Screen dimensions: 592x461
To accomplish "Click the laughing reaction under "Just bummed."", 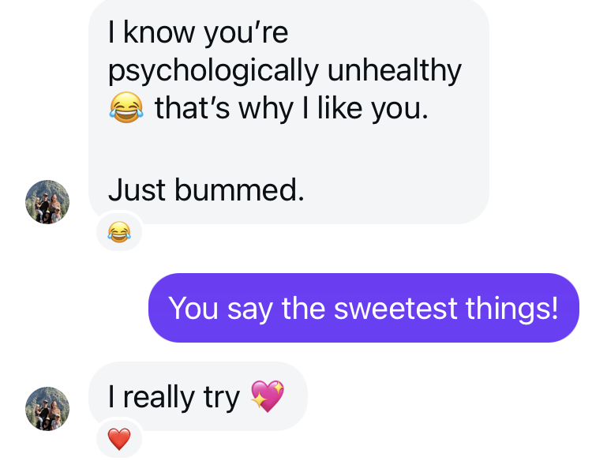I will 118,232.
